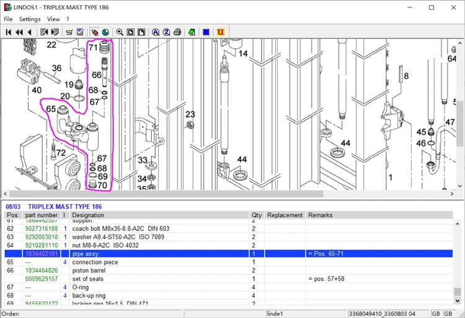Click the blue square icon in toolbar
Viewport: 465px width, 318px height.
coord(206,32)
